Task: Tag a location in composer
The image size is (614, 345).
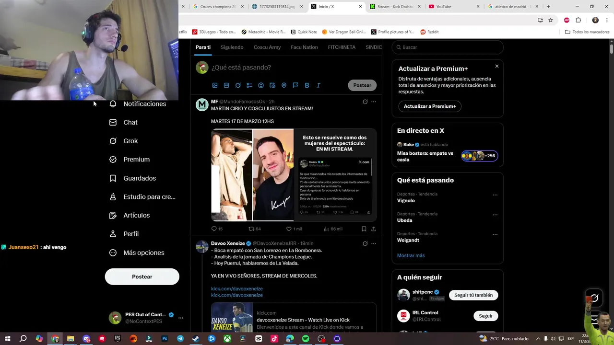Action: [284, 85]
